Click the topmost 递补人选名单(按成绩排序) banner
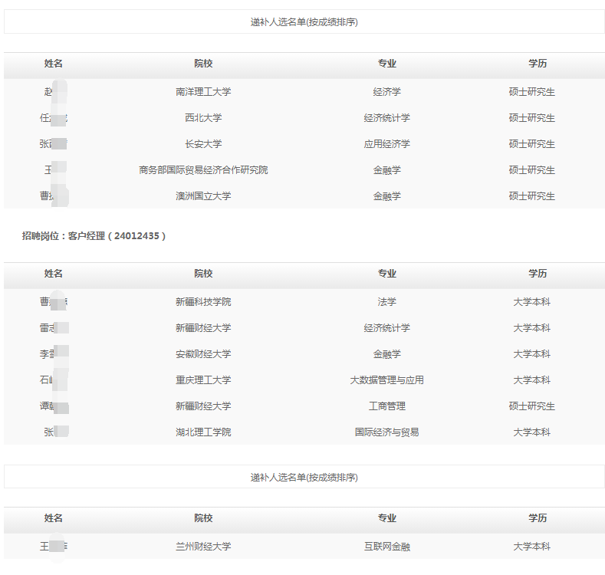 pos(304,22)
